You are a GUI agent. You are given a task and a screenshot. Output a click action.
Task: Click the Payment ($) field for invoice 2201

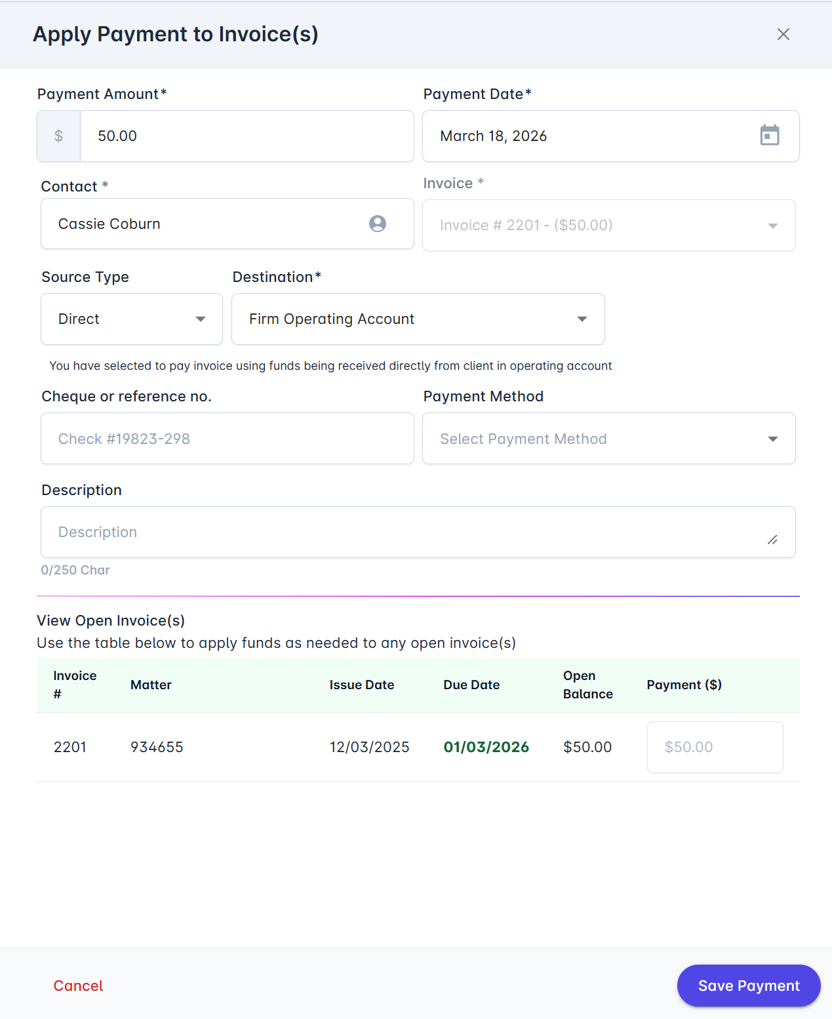coord(715,747)
